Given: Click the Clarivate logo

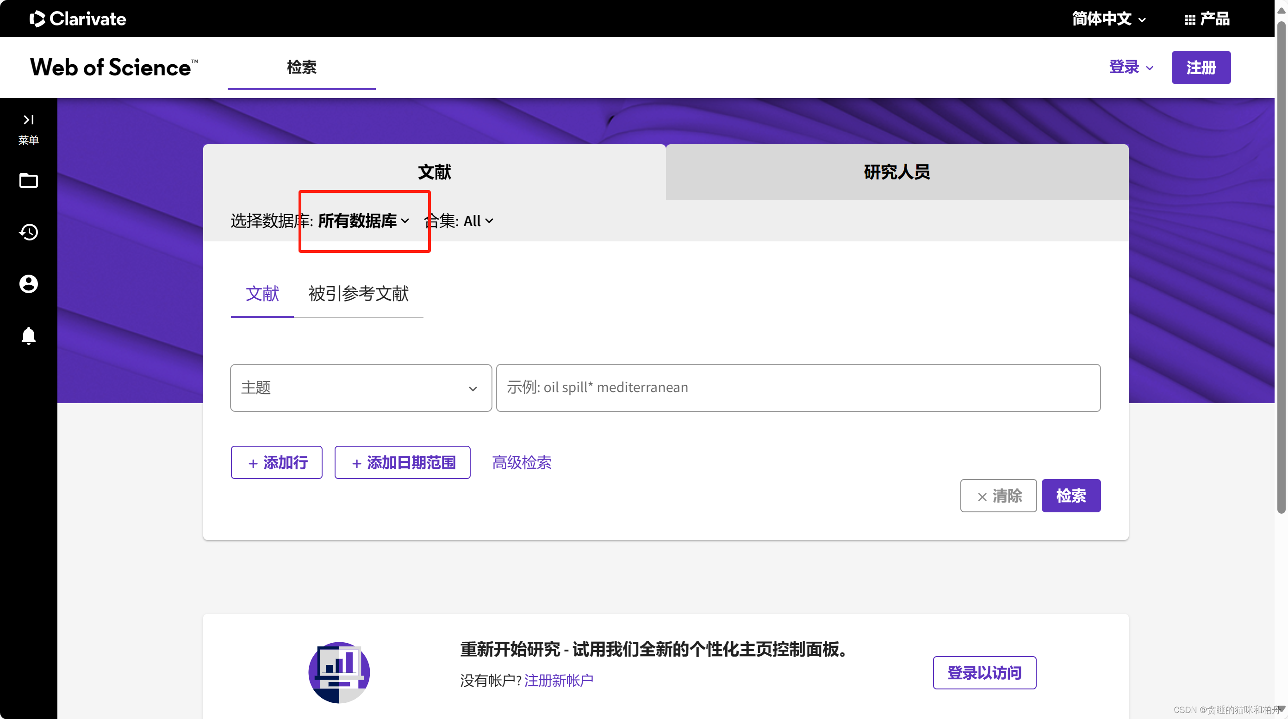Looking at the screenshot, I should coord(77,18).
